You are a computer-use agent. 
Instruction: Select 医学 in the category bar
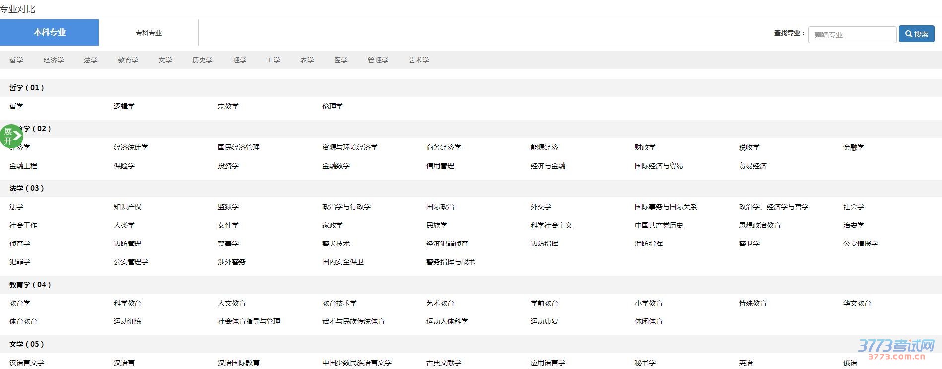coord(341,60)
